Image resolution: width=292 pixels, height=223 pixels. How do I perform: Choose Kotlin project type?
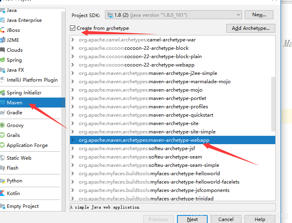[x=31, y=194]
